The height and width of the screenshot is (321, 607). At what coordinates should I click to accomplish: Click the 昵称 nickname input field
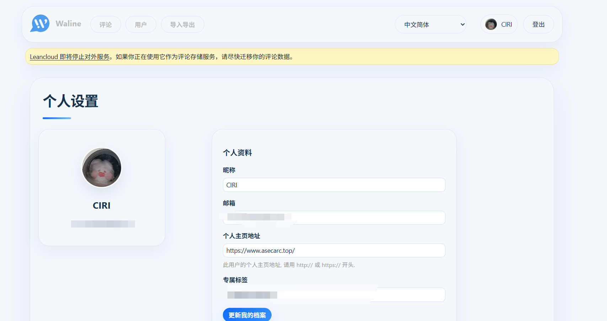click(334, 185)
